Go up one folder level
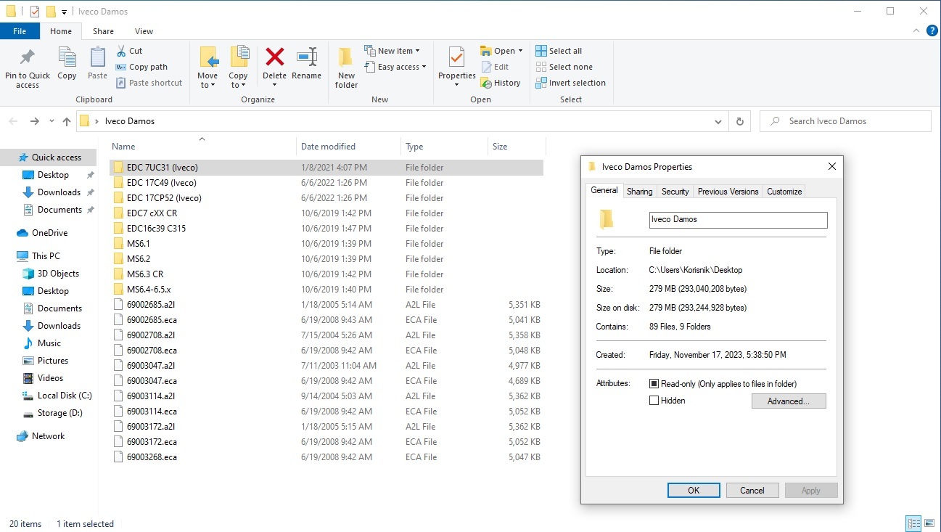The image size is (941, 532). click(67, 121)
